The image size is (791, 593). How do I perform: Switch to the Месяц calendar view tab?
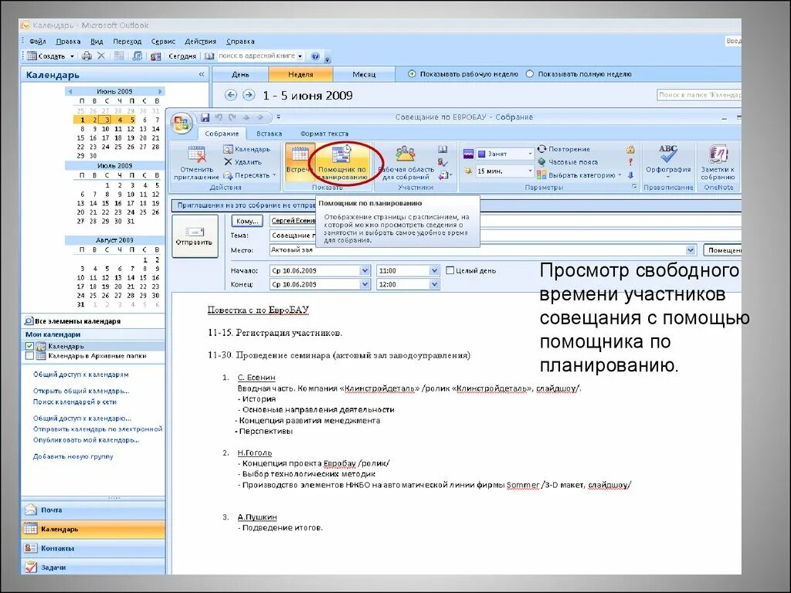(x=364, y=74)
